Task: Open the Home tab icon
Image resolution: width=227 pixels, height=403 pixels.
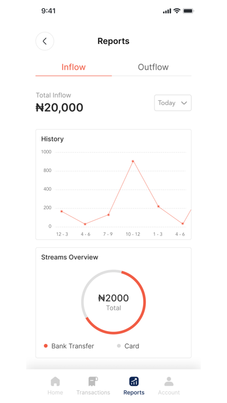Action: pos(55,382)
